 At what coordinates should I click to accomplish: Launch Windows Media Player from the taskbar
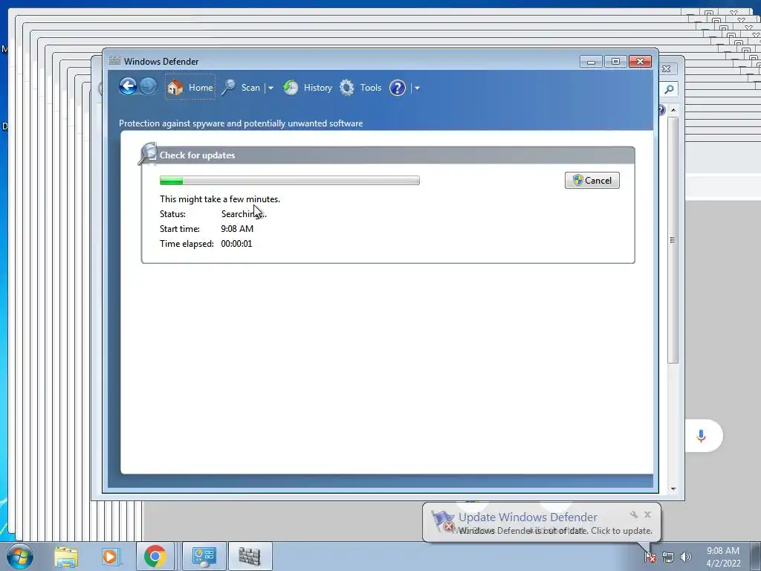tap(110, 556)
